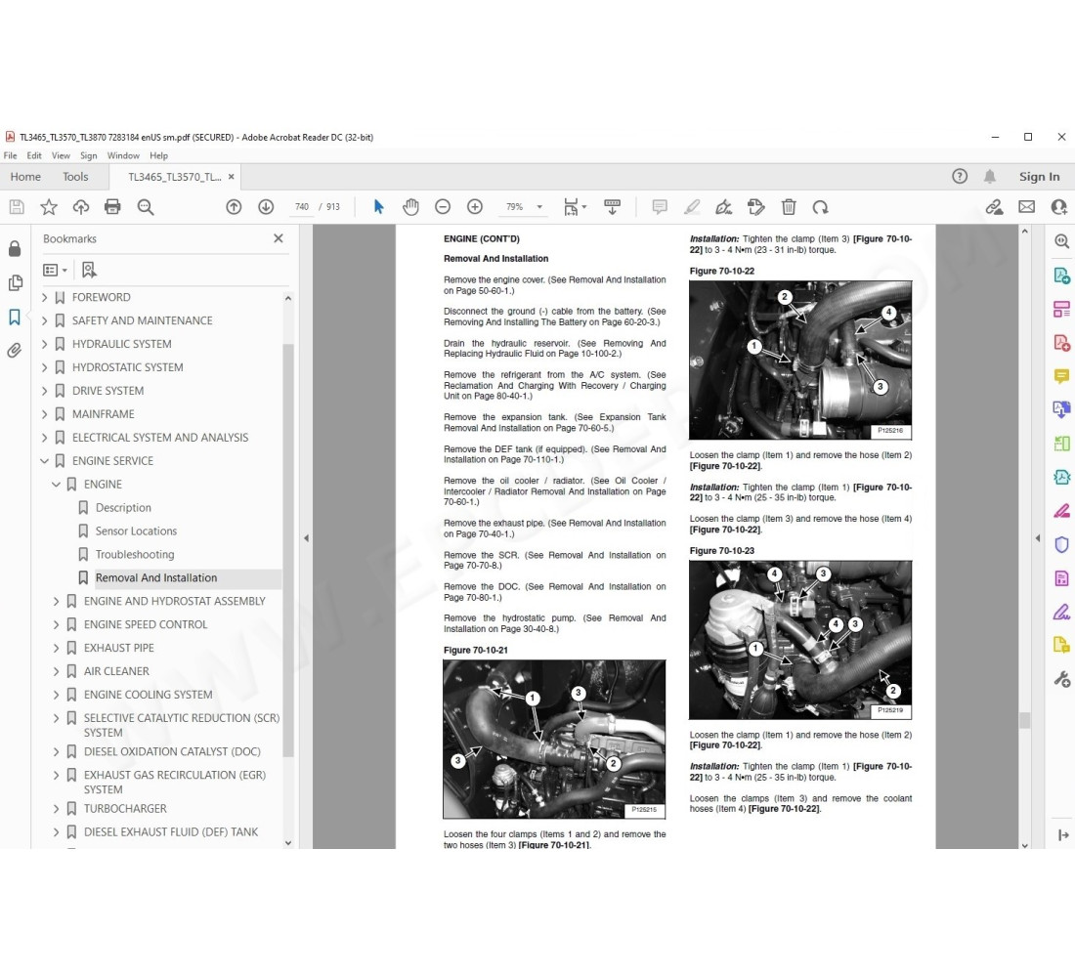The image size is (1075, 977).
Task: Expand the TURBOCHARGER bookmark
Action: tap(57, 809)
